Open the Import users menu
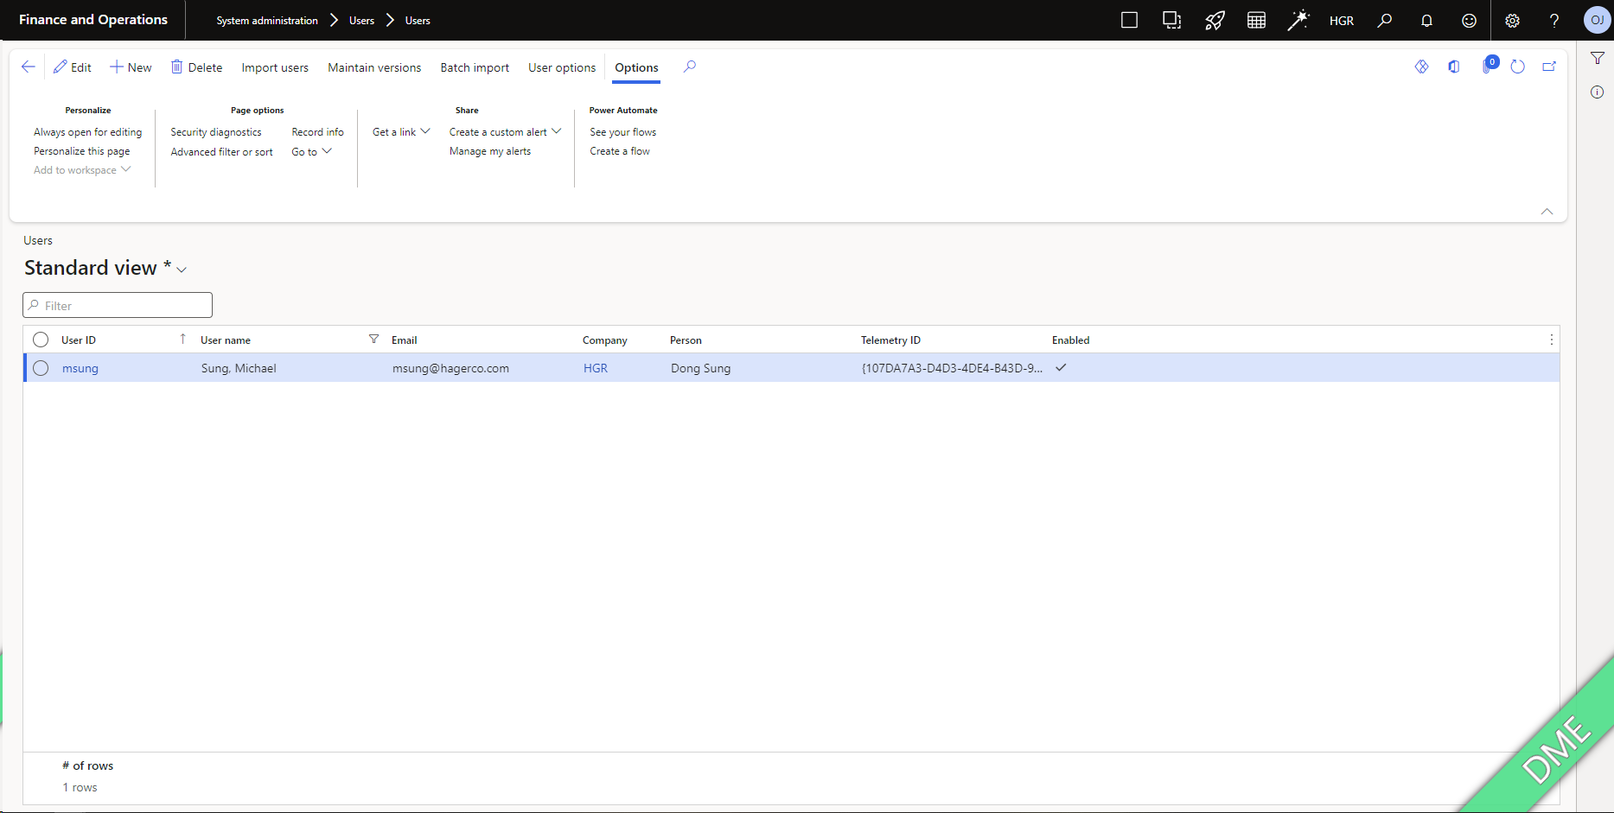The image size is (1614, 813). click(275, 67)
